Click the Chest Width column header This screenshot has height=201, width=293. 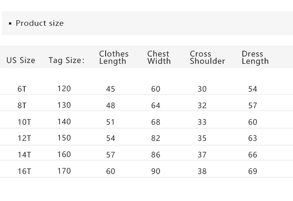(159, 57)
